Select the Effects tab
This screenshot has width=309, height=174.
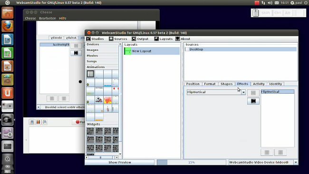tap(242, 84)
